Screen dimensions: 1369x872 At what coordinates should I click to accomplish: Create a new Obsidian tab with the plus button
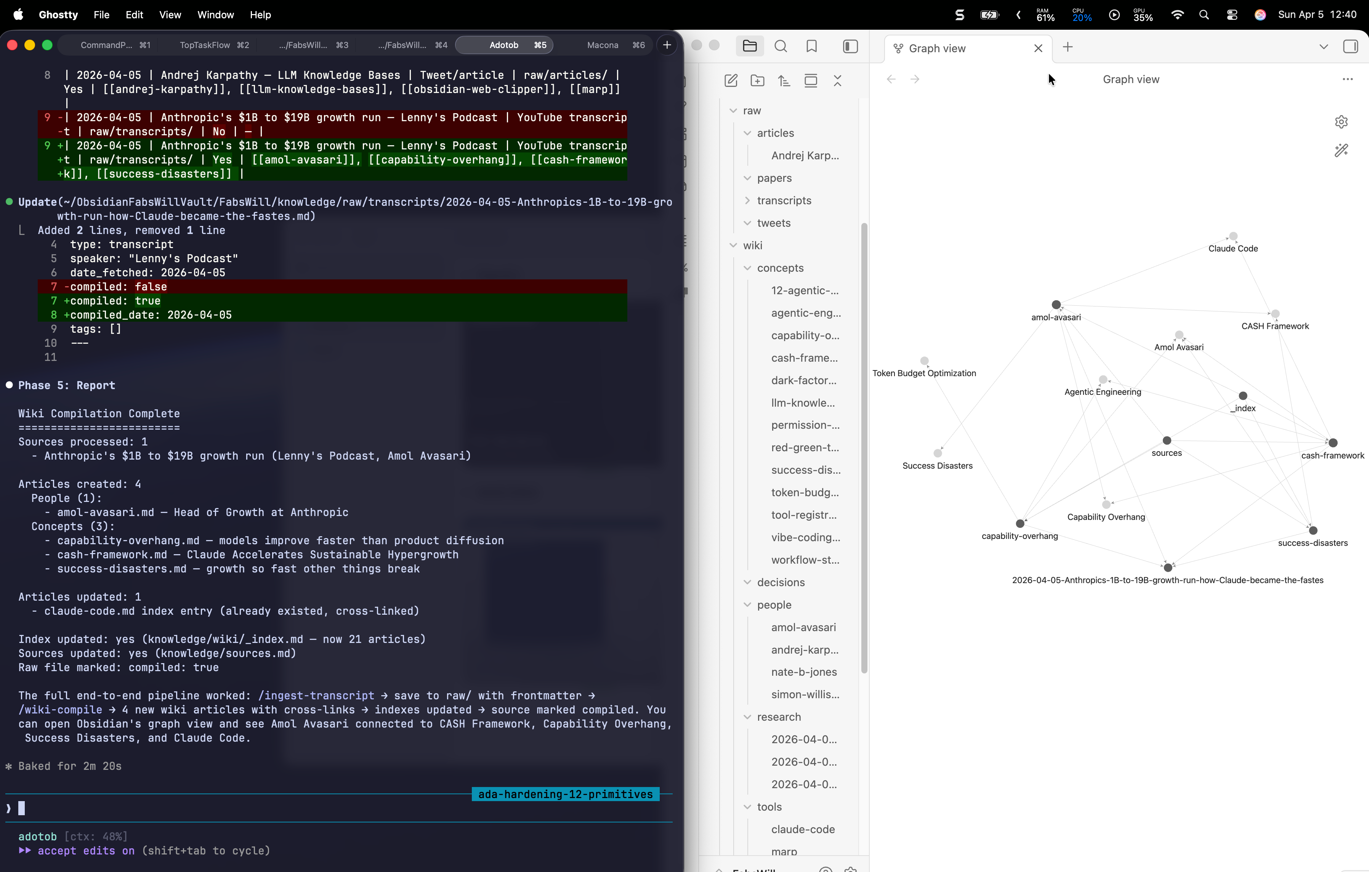pos(1067,47)
